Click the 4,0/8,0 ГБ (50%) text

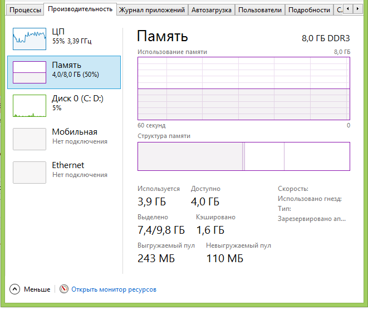pyautogui.click(x=75, y=75)
